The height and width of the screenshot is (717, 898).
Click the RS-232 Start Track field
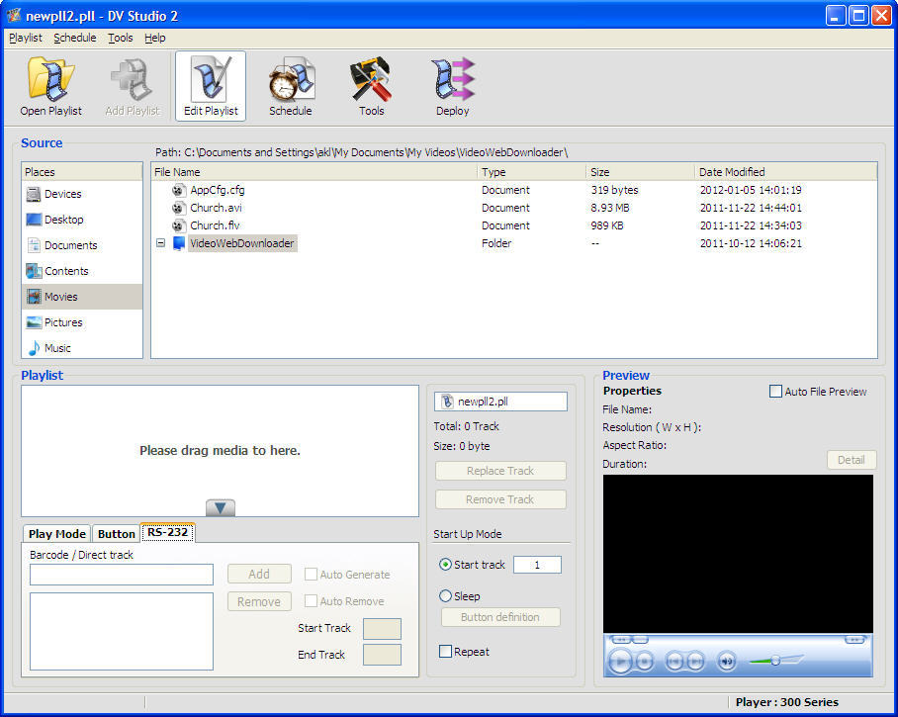tap(382, 628)
